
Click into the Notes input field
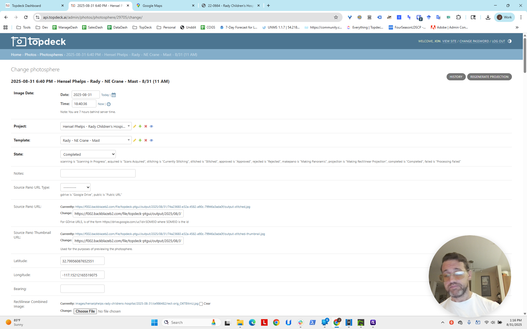[98, 173]
